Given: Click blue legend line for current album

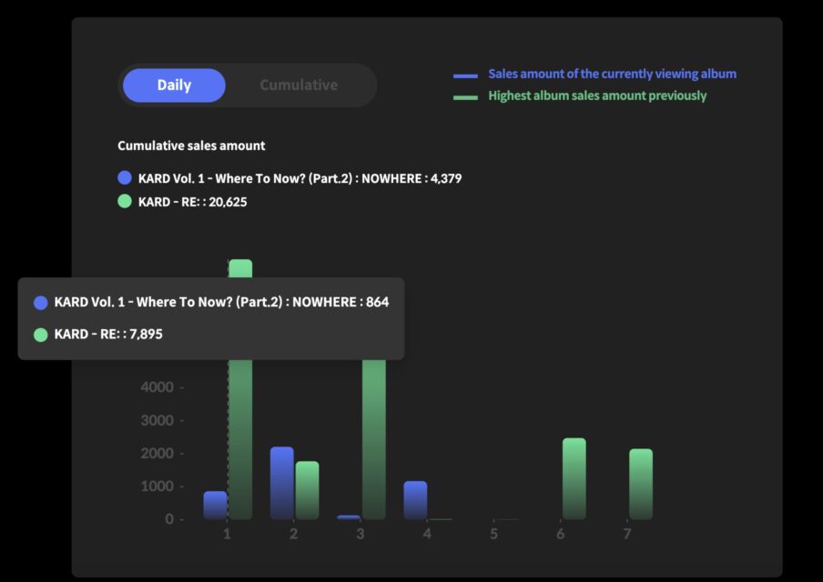Looking at the screenshot, I should pos(465,76).
